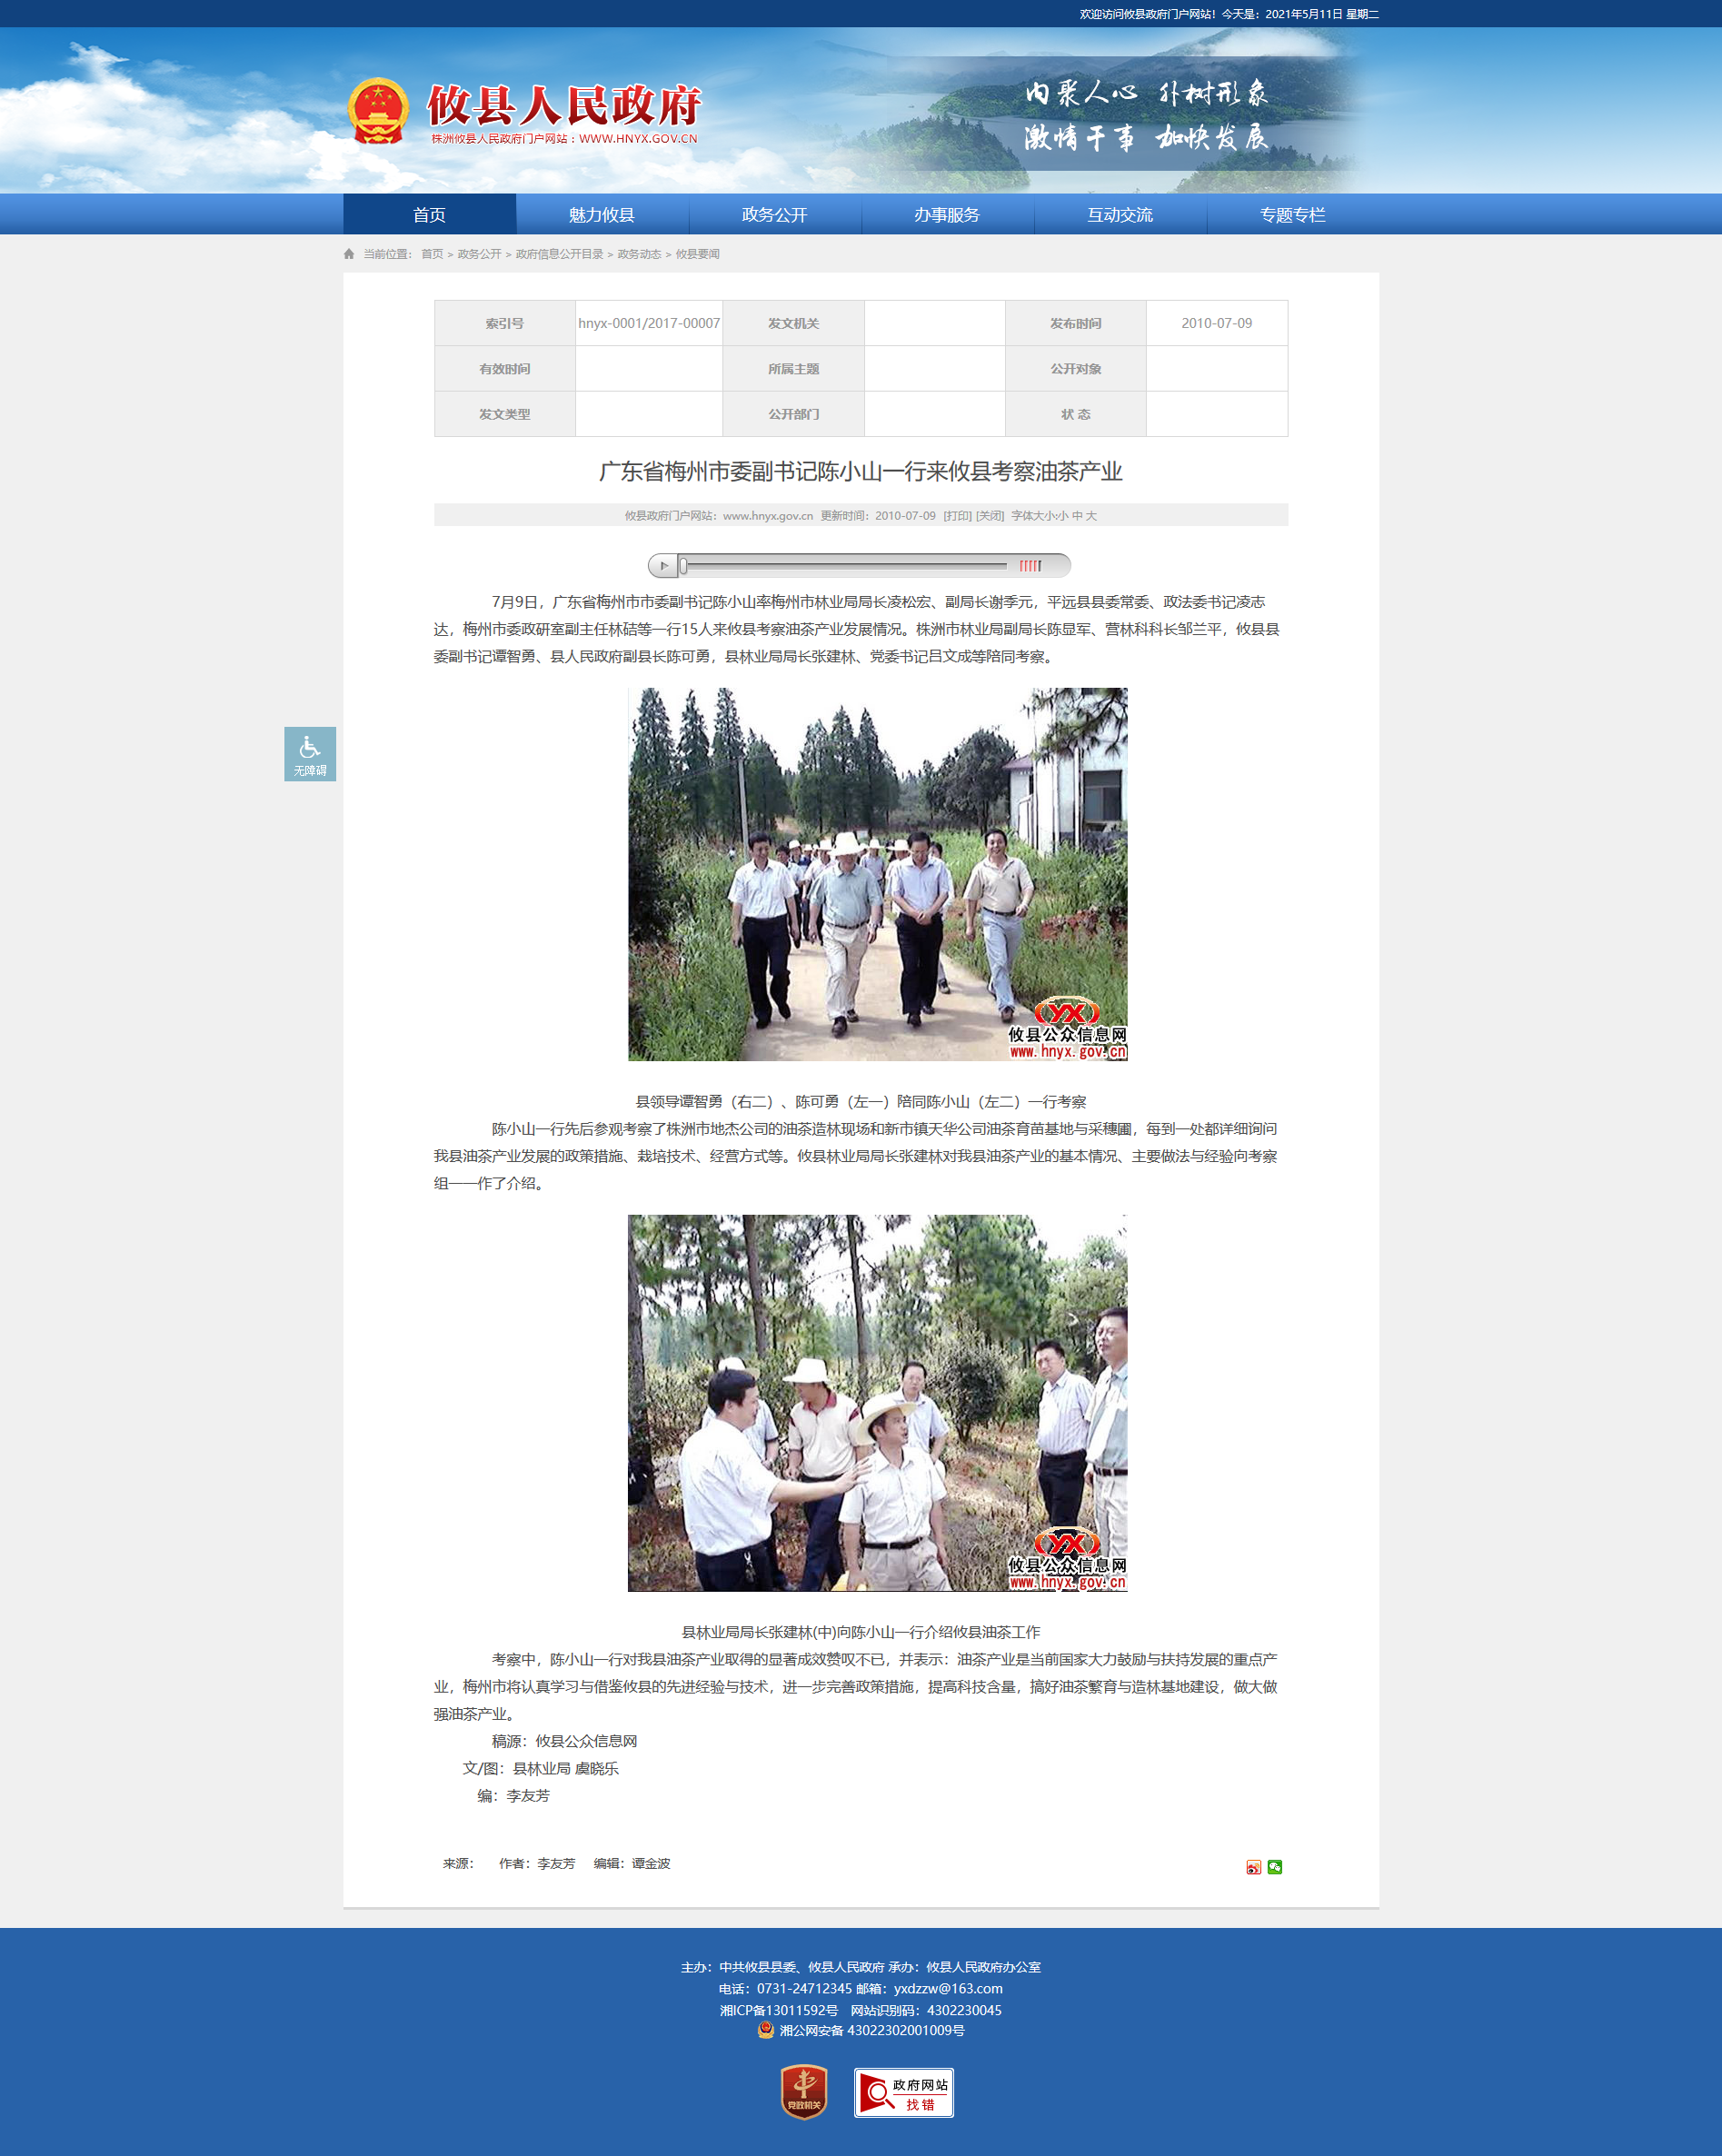Screen dimensions: 1722x2156
Task: Open 政府信息公开目录 breadcrumb link
Action: click(x=559, y=254)
